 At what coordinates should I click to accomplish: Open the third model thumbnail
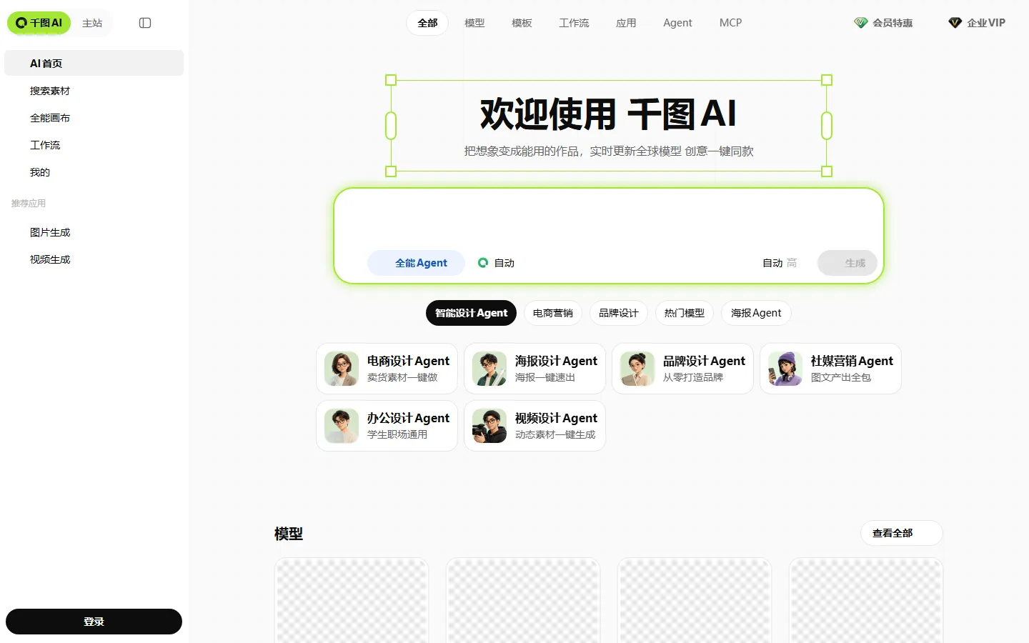tap(695, 601)
